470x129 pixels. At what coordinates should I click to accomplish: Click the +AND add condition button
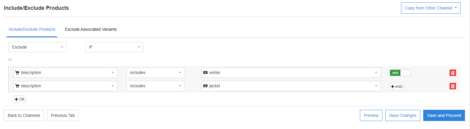[x=397, y=86]
